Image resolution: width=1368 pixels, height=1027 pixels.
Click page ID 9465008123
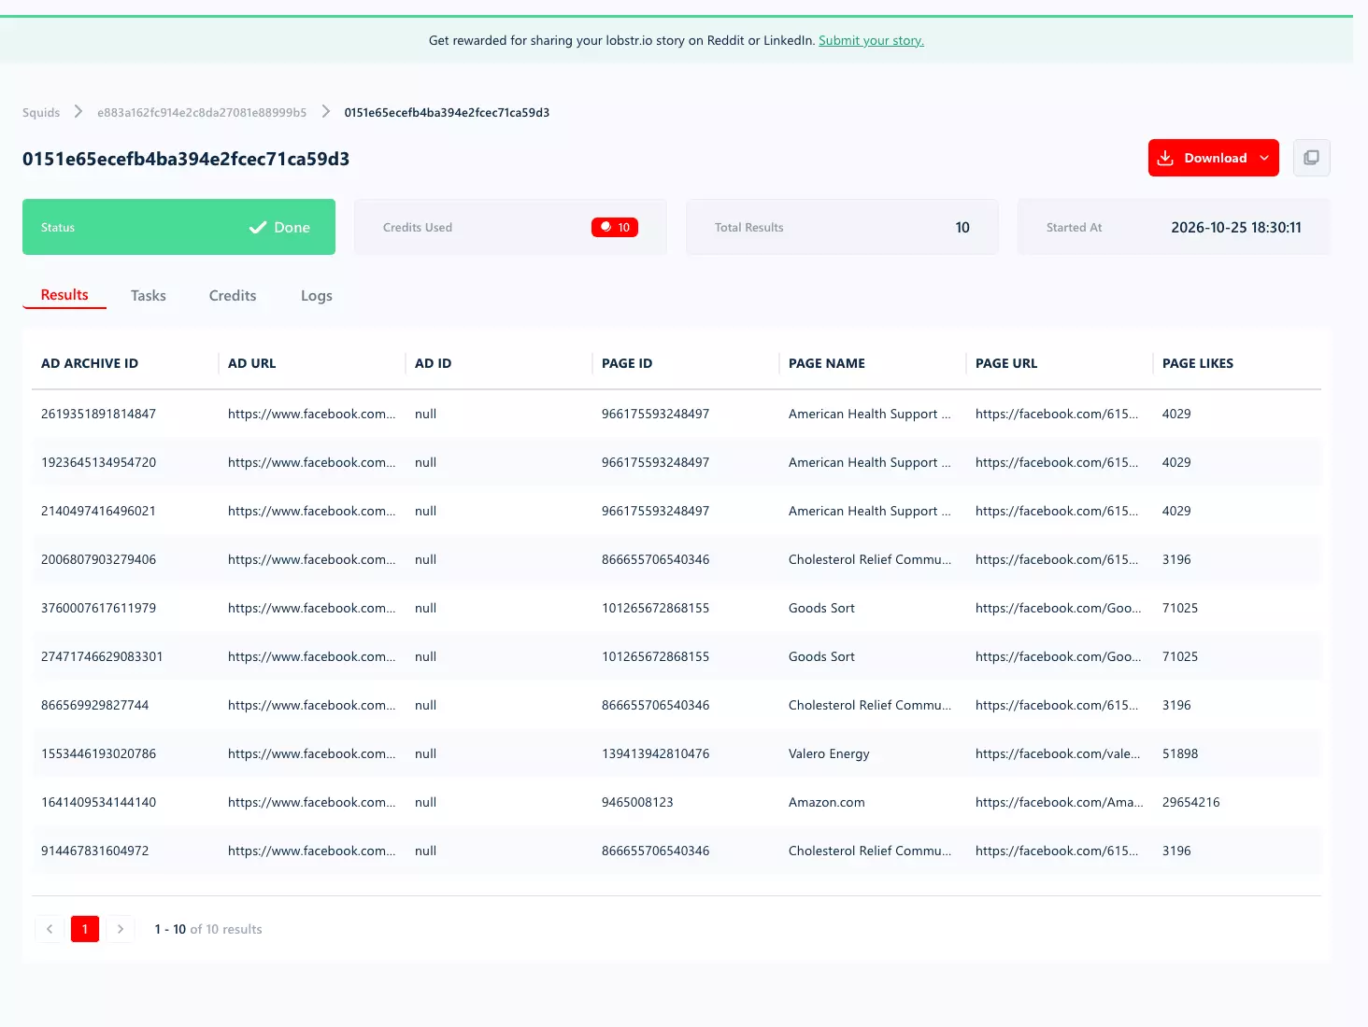click(x=637, y=802)
